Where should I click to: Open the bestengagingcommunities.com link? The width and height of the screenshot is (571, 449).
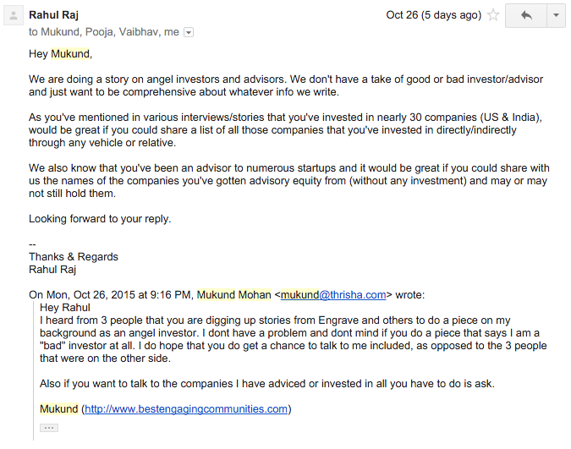pos(186,409)
